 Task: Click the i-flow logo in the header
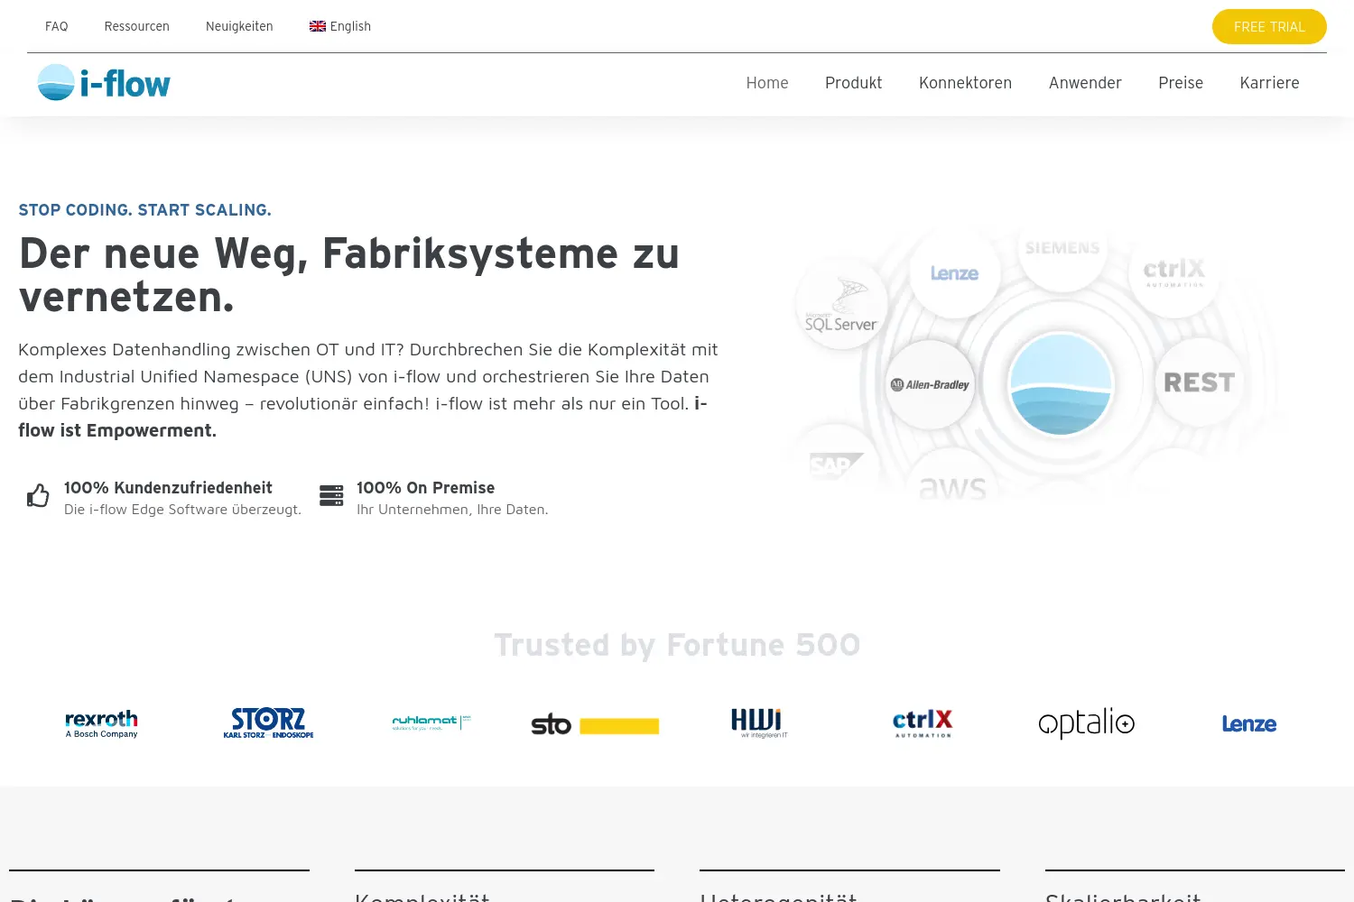pos(104,83)
